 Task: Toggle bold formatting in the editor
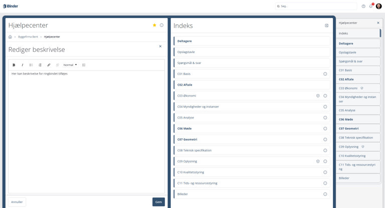[14, 65]
